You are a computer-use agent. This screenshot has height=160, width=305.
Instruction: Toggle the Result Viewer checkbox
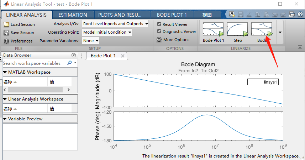pos(159,24)
